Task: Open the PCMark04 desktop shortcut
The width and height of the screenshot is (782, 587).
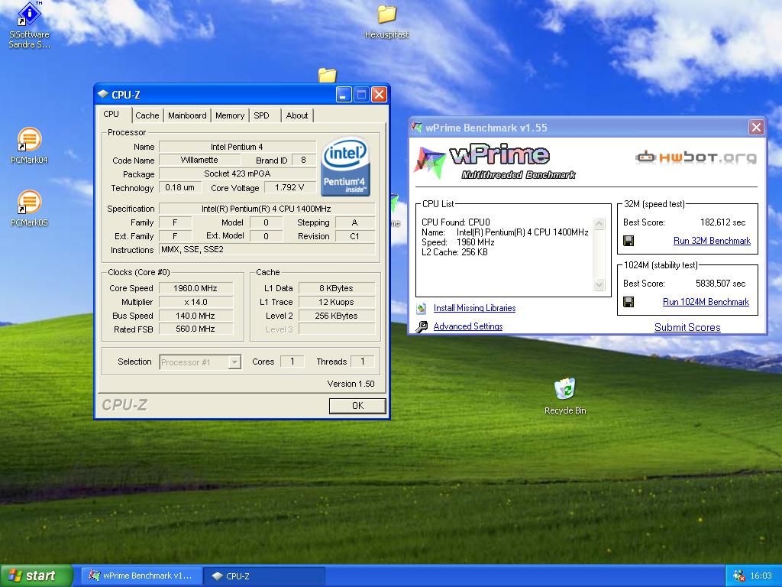Action: [29, 145]
